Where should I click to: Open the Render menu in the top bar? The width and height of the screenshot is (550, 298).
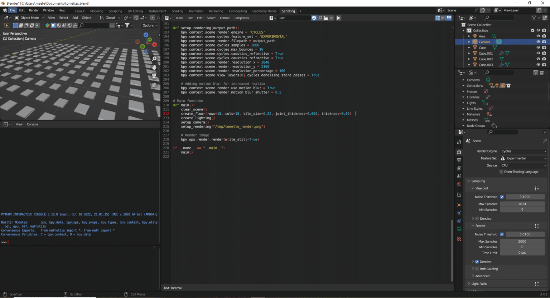coord(34,10)
